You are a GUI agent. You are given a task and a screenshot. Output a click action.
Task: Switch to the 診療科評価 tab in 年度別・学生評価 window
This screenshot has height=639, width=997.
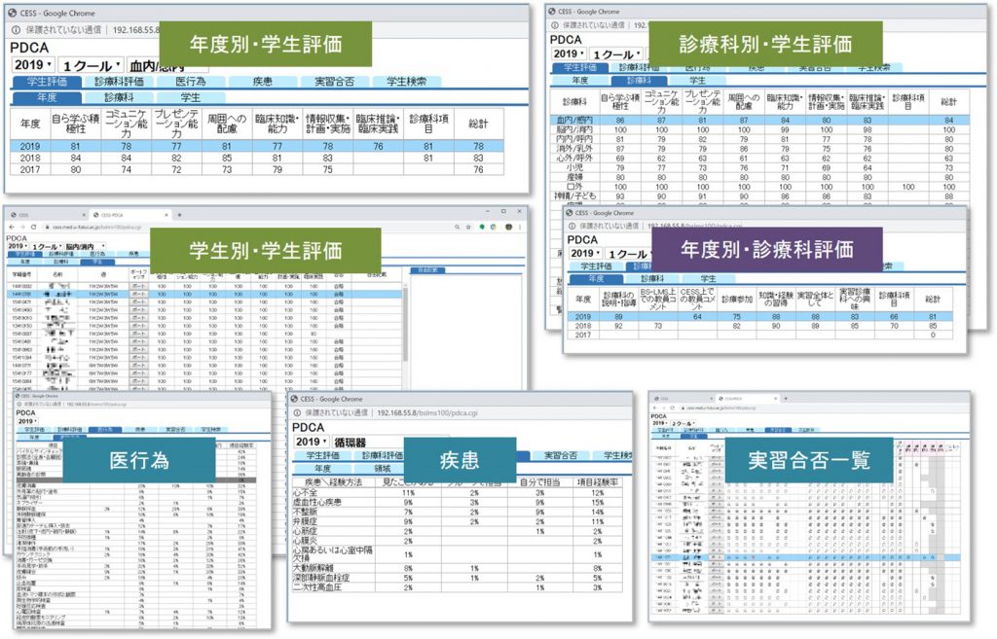click(x=119, y=82)
